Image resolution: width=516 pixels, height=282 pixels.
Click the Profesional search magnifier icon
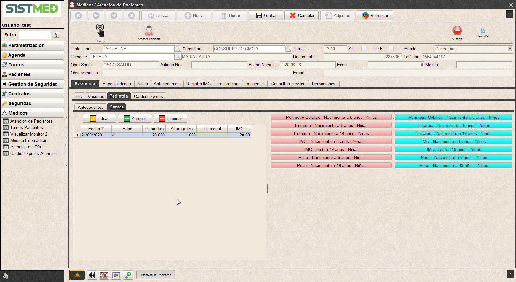click(178, 49)
